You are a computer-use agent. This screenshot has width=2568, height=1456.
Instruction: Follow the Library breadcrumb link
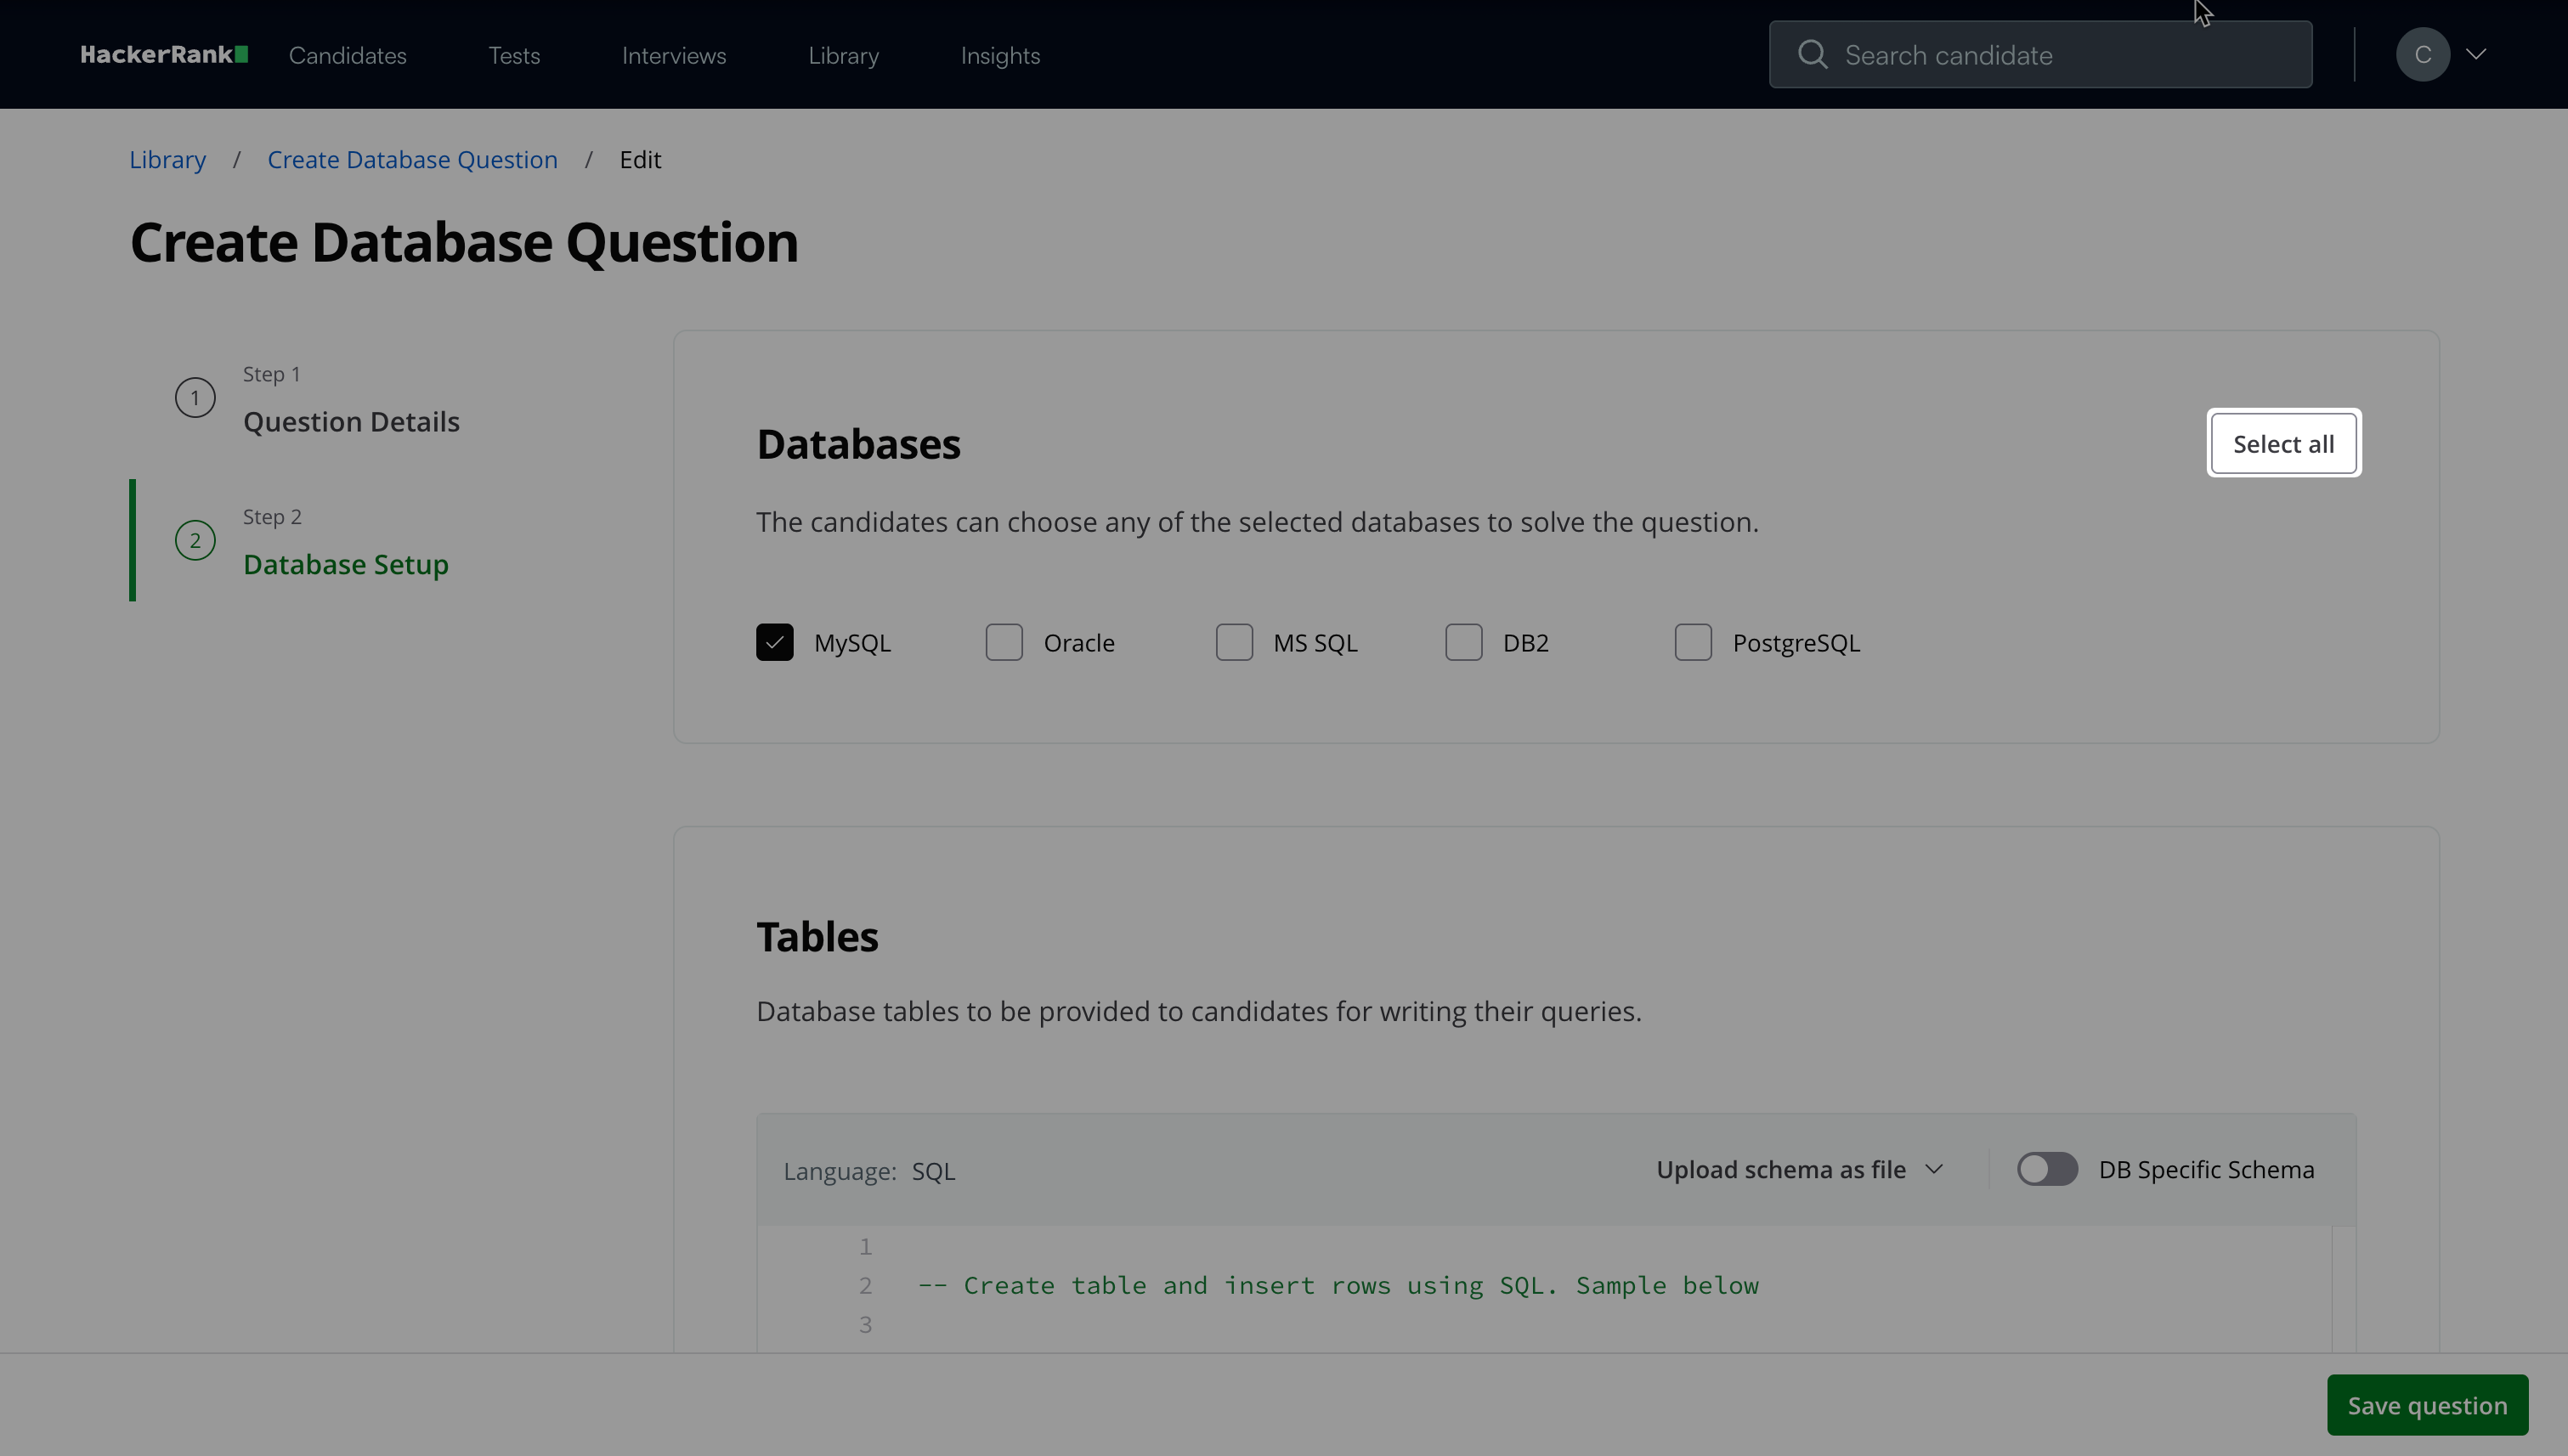[167, 160]
